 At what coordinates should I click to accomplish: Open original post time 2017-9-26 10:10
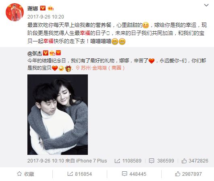[x=46, y=161]
